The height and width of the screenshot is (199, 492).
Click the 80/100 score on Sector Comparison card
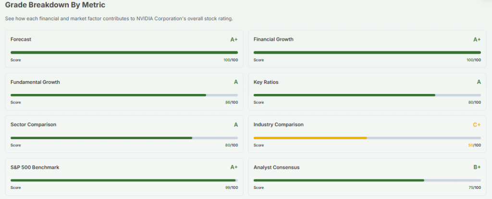click(232, 145)
